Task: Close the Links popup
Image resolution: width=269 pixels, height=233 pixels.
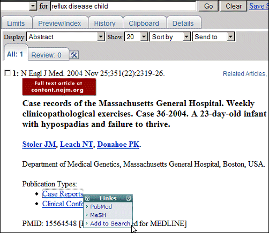Action: point(129,198)
